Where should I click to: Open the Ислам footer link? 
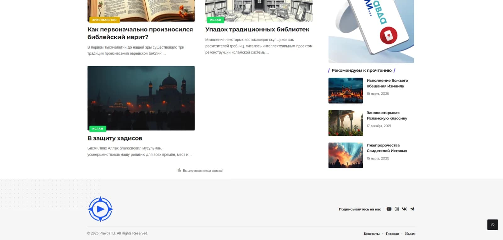[x=410, y=234]
